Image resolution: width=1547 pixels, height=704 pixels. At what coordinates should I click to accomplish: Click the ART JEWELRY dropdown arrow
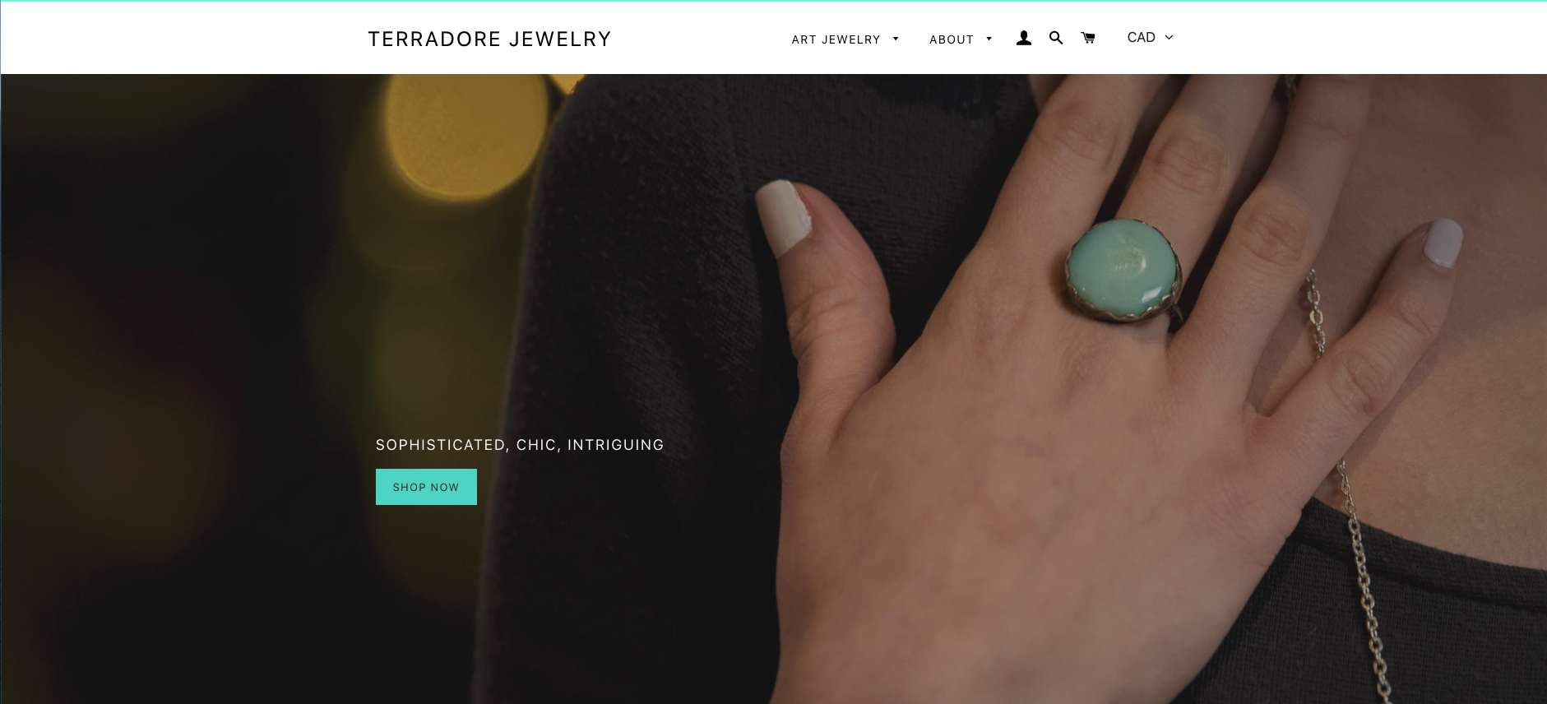pyautogui.click(x=896, y=39)
